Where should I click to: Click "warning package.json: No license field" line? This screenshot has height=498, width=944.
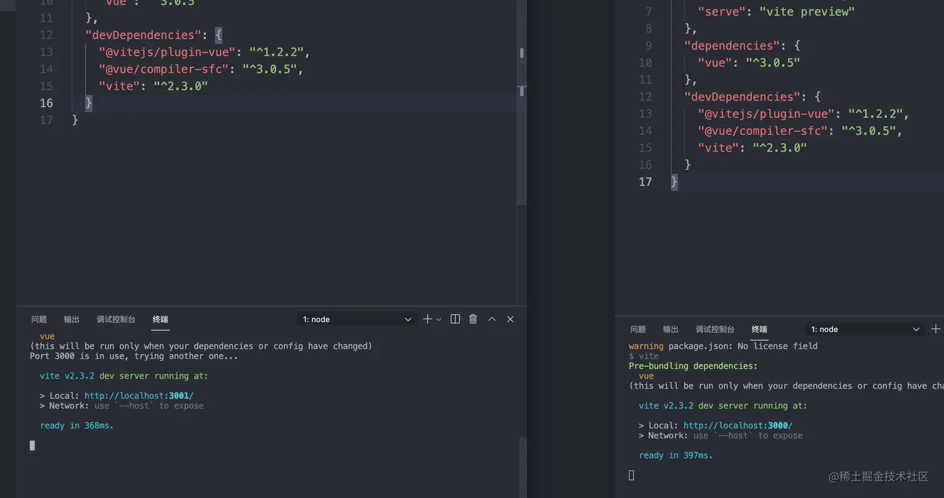click(723, 346)
